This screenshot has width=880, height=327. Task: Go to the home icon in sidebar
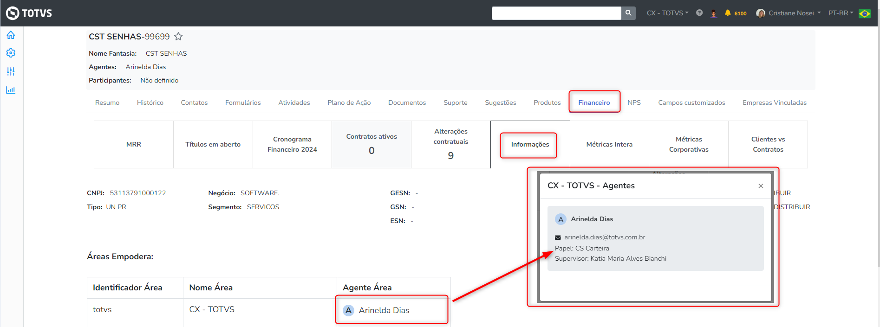pos(11,35)
